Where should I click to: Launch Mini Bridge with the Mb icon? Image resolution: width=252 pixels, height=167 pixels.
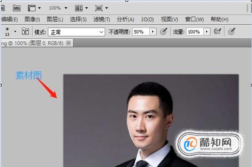17,8
